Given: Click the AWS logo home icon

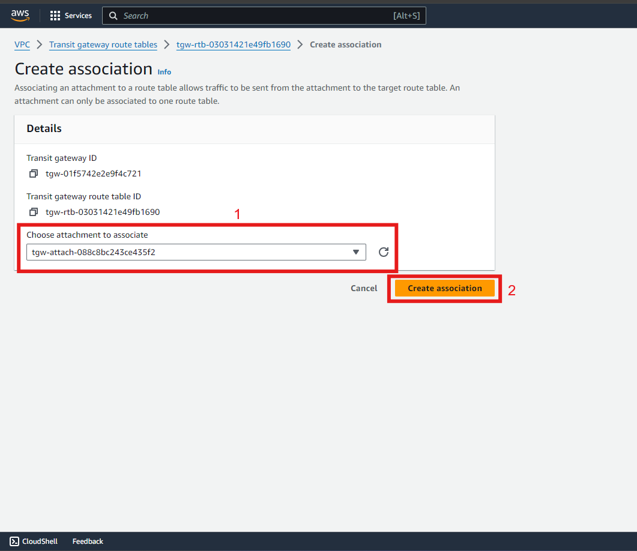Looking at the screenshot, I should (20, 16).
